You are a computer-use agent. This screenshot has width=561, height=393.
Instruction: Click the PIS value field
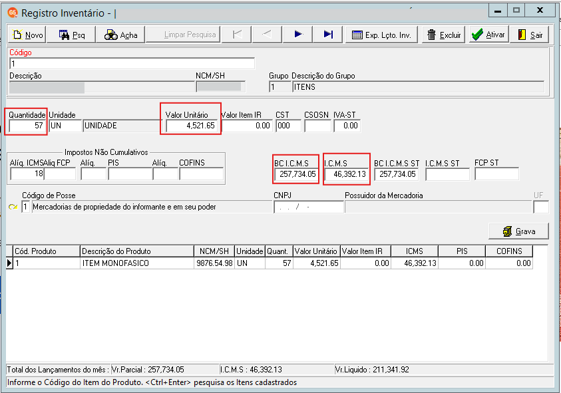(130, 174)
